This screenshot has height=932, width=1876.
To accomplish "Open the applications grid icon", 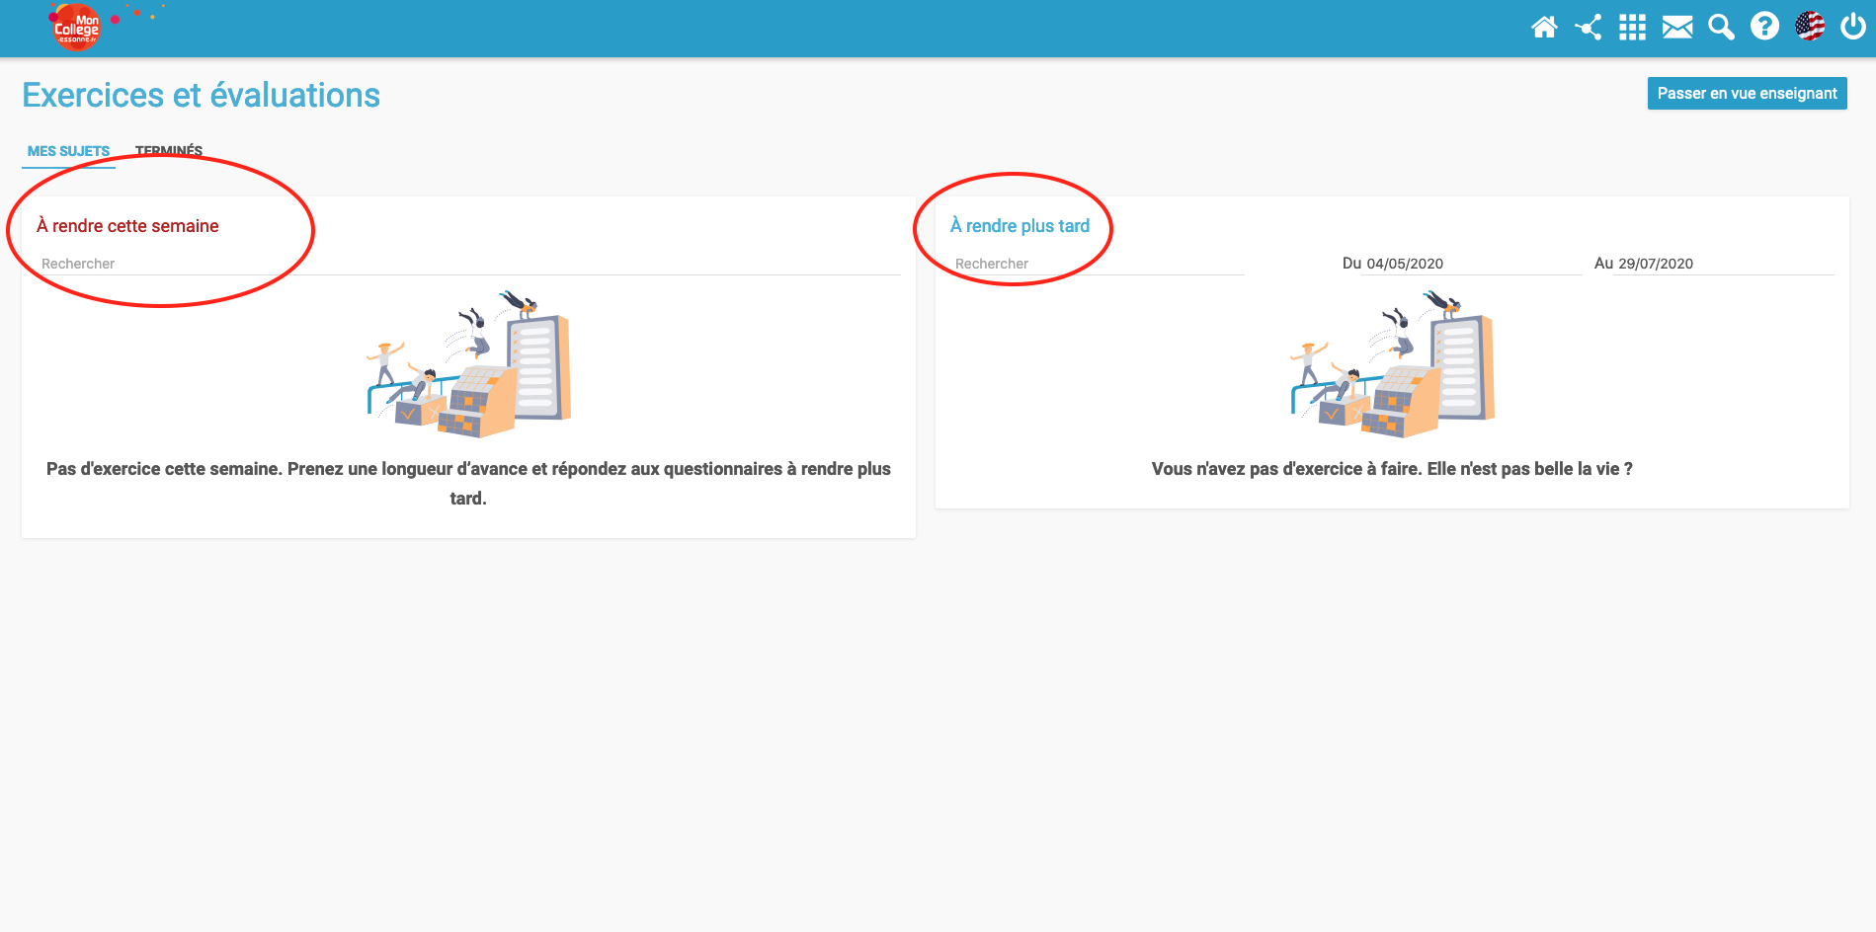I will pyautogui.click(x=1632, y=28).
